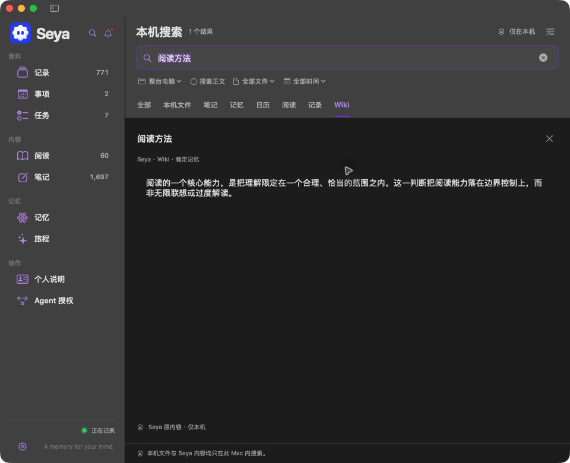Viewport: 570px width, 463px height.
Task: Open 事项 calendar item in the sidebar
Action: (62, 94)
